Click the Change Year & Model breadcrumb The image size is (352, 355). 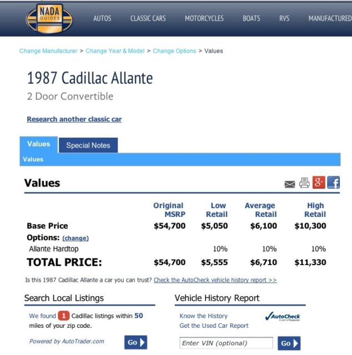(x=115, y=51)
